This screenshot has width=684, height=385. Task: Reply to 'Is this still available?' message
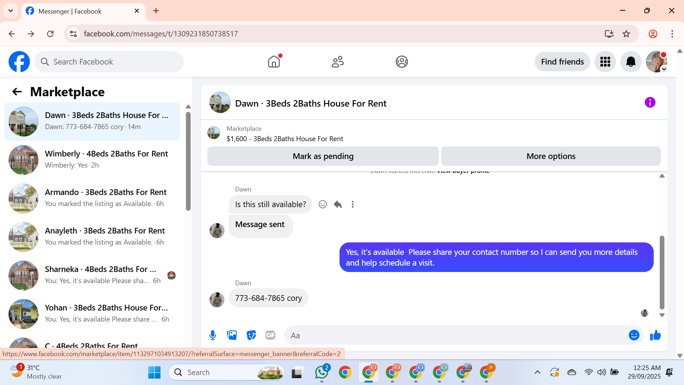point(338,204)
